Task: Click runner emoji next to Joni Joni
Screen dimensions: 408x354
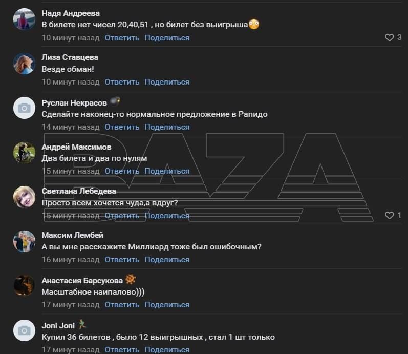Action: 83,324
